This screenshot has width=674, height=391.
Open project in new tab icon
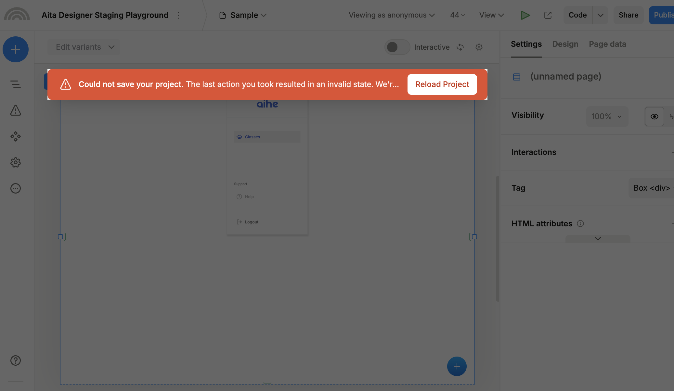tap(548, 15)
